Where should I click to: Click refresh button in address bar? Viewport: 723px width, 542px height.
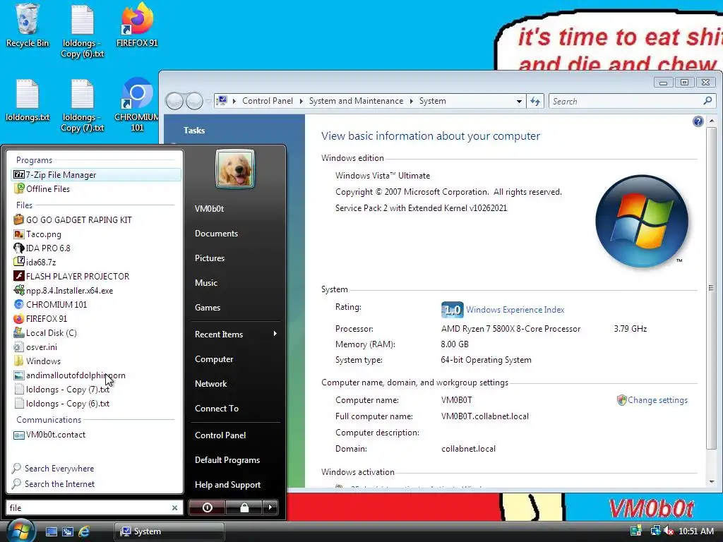[x=535, y=101]
